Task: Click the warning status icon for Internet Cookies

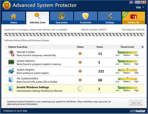Action: click(x=80, y=53)
